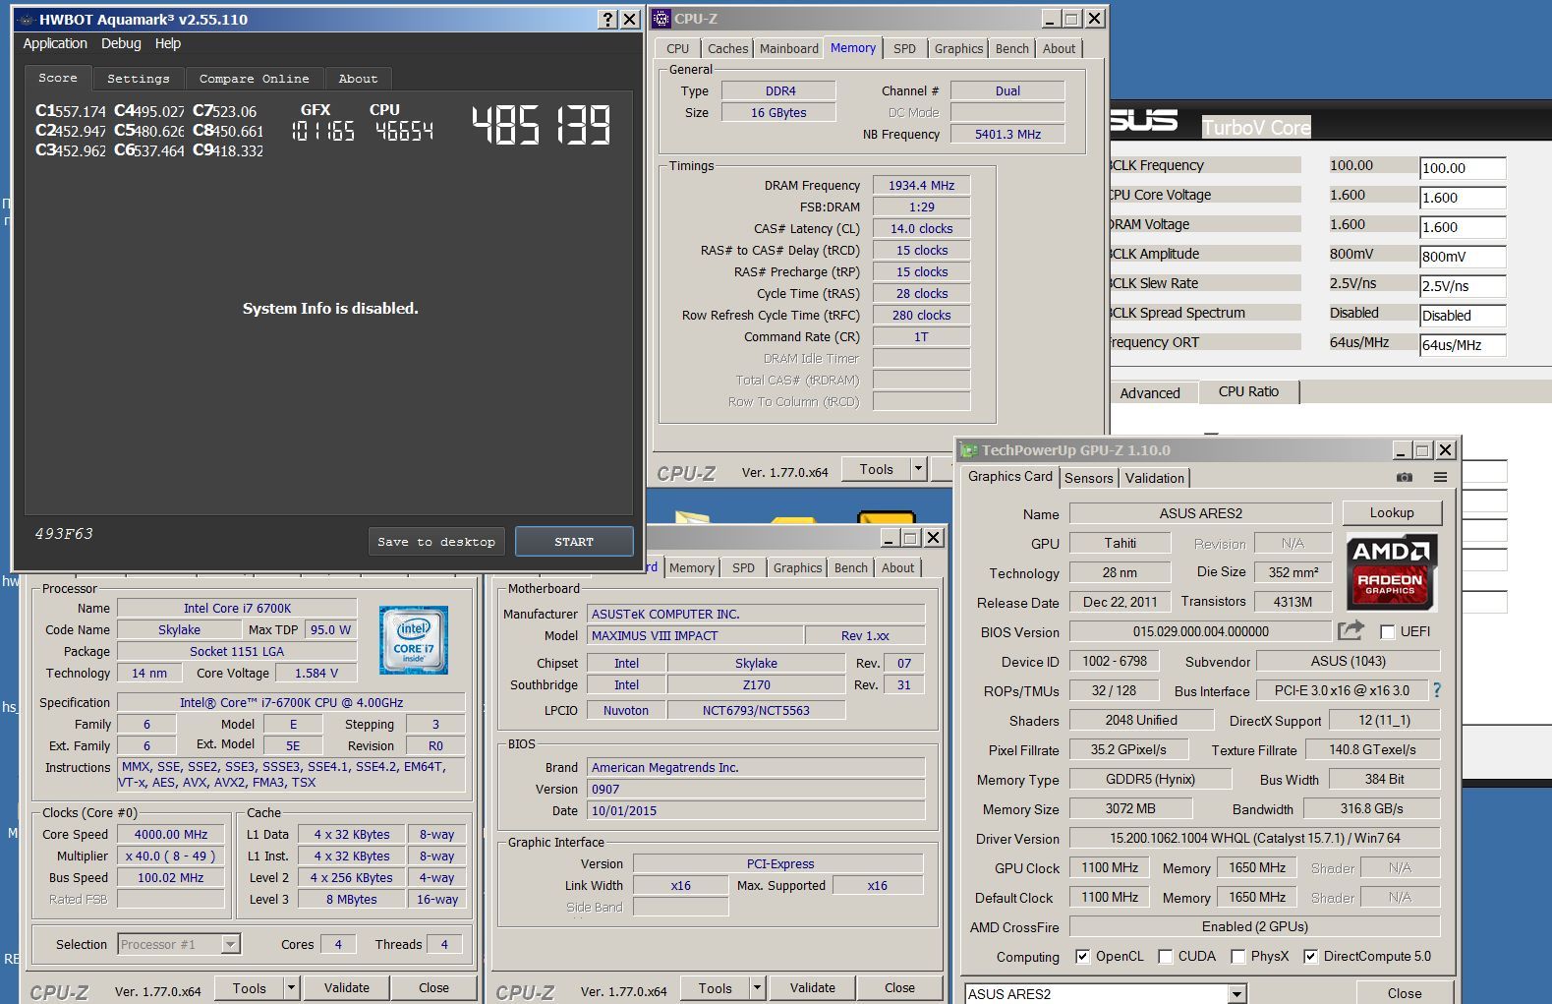Click the Aquamark total score 485139
The height and width of the screenshot is (1004, 1552).
click(542, 126)
